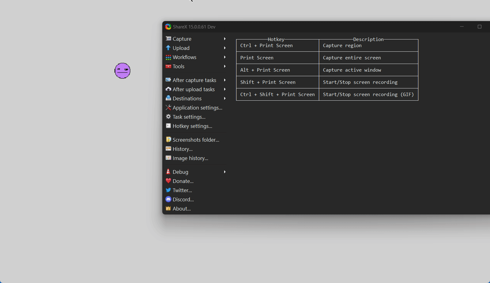Open Application settings
The height and width of the screenshot is (283, 490).
(197, 108)
